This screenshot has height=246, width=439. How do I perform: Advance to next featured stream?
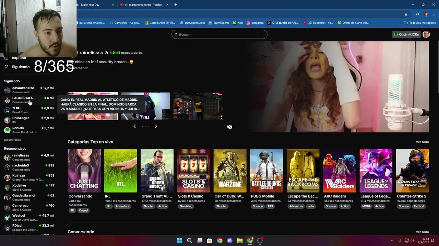point(156,126)
